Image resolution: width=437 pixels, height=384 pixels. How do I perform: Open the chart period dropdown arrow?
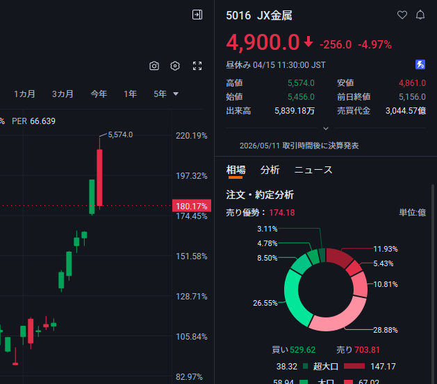(176, 94)
